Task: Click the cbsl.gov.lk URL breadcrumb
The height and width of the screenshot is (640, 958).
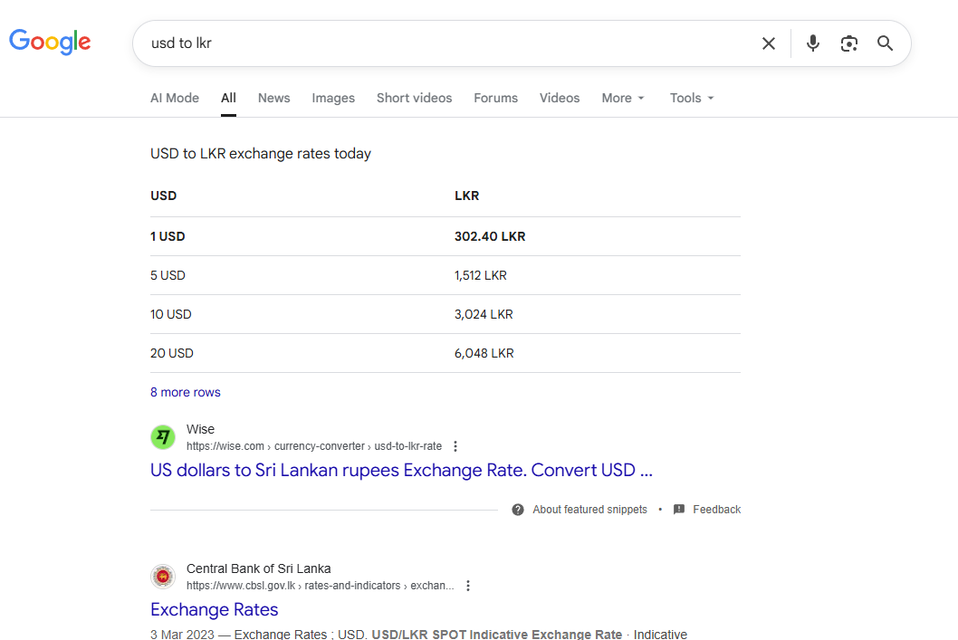Action: coord(321,586)
